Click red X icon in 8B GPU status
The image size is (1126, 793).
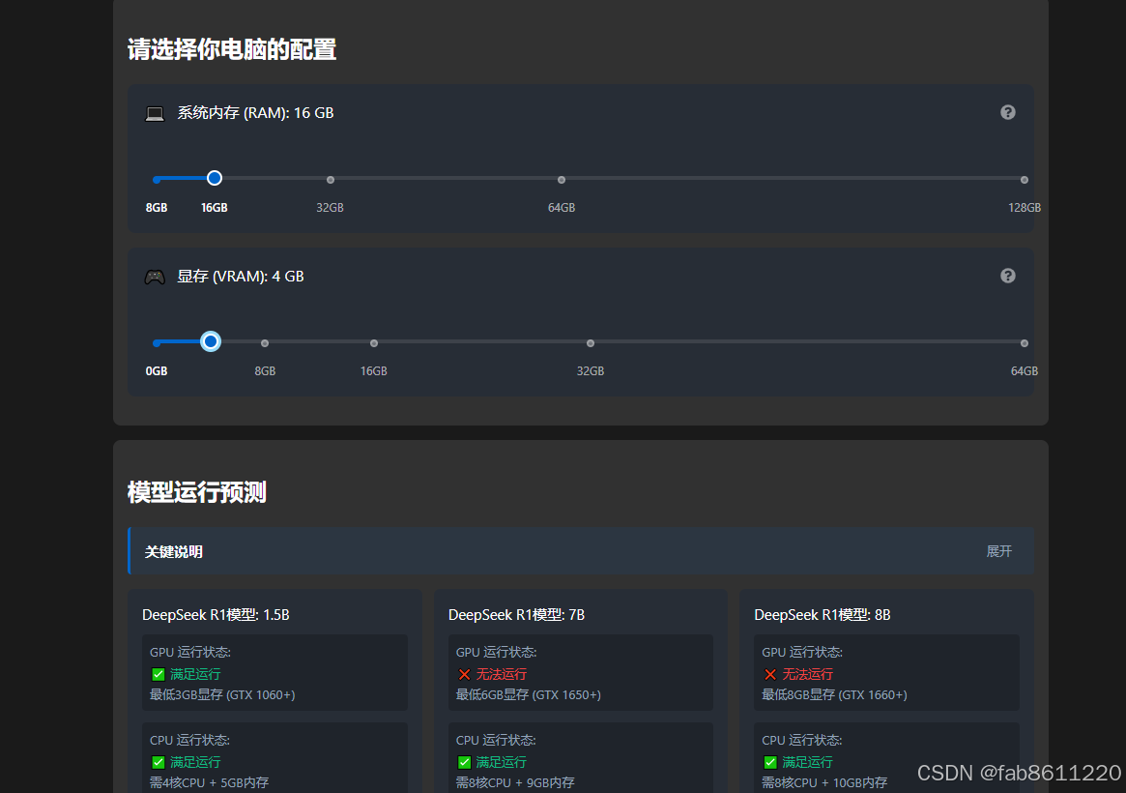(x=769, y=674)
